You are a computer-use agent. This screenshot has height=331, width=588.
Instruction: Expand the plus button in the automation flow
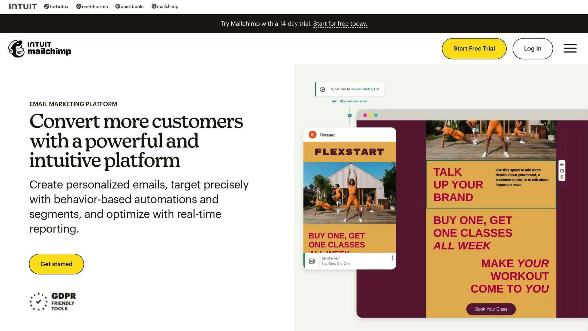click(349, 115)
